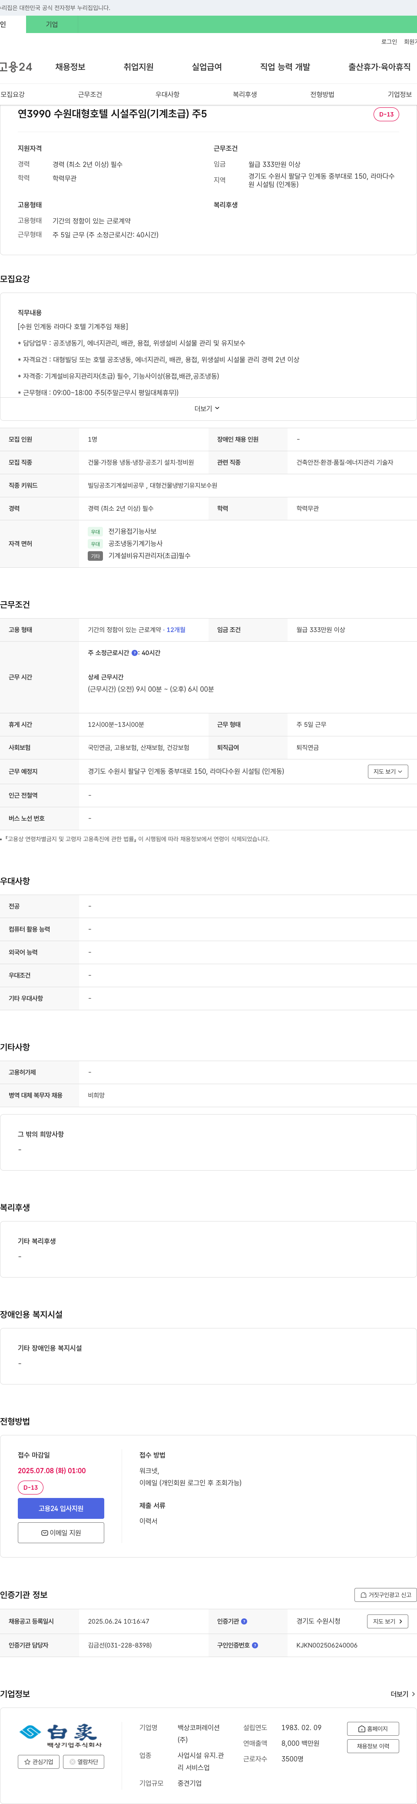Viewport: 417px width, 1804px height.
Task: Click the 퇴직급여 value 퇴직연금
Action: coord(307,747)
